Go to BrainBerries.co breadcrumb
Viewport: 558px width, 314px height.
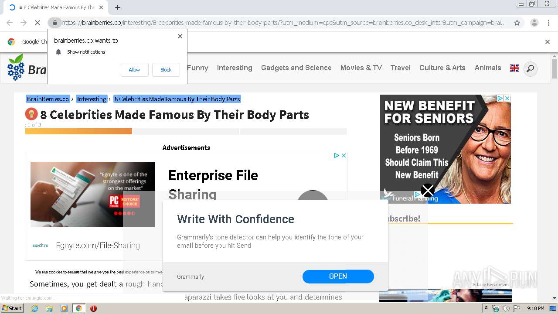[48, 99]
